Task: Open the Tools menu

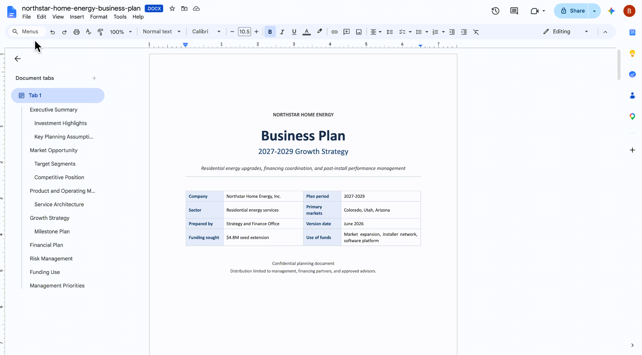Action: coord(120,17)
